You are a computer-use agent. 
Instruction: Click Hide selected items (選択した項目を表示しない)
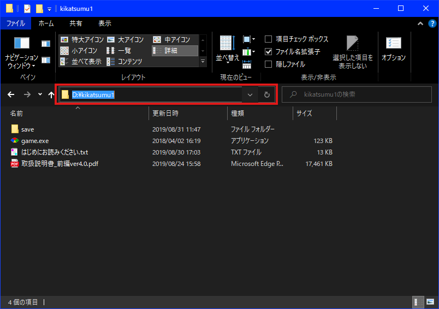click(x=353, y=52)
